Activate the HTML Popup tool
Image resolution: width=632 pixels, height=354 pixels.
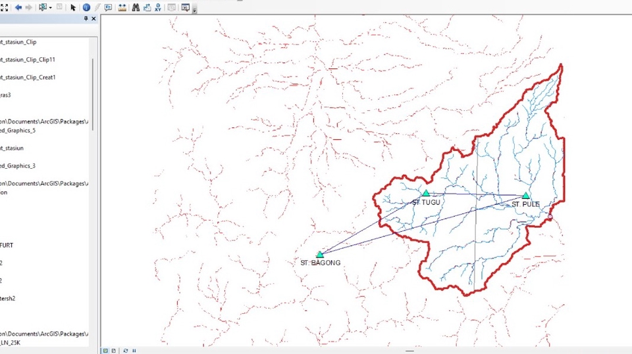coord(109,7)
